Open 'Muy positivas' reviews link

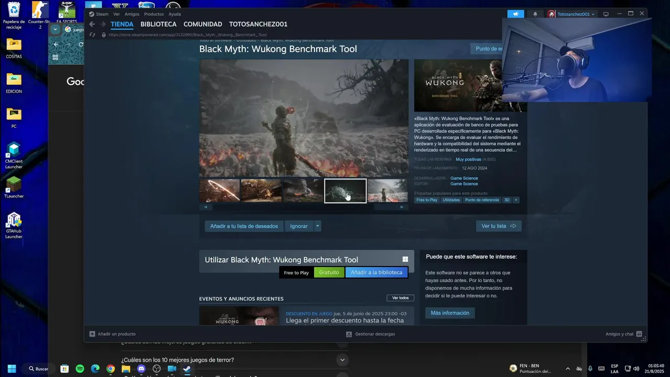pos(468,159)
